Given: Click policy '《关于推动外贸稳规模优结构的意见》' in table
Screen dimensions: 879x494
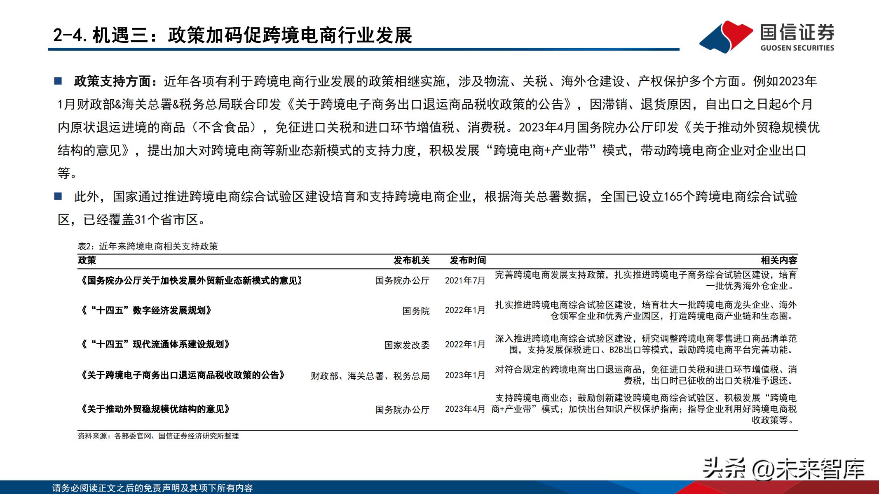Looking at the screenshot, I should 155,409.
